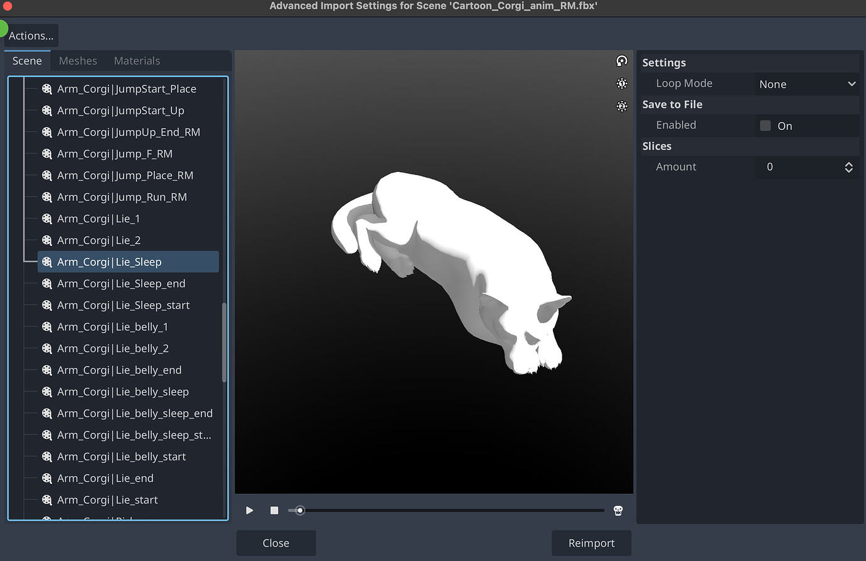Increment the Slices Amount using the stepper
This screenshot has width=866, height=561.
tap(848, 164)
